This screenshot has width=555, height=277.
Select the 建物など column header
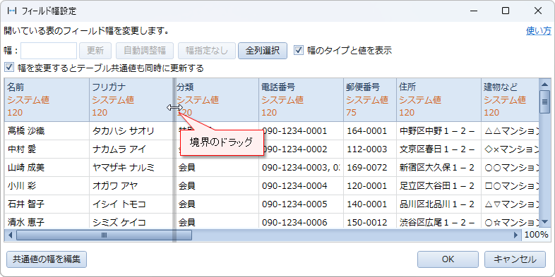click(x=510, y=100)
